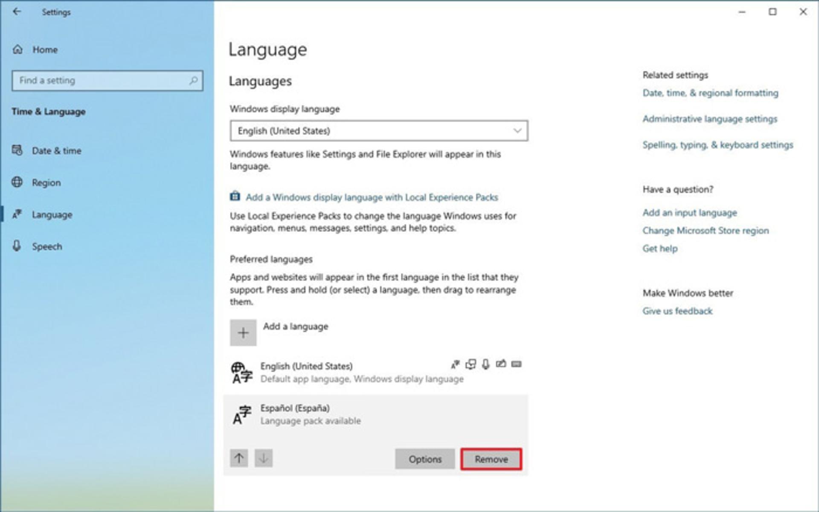819x512 pixels.
Task: Focus the Find a setting search box
Action: pos(107,81)
